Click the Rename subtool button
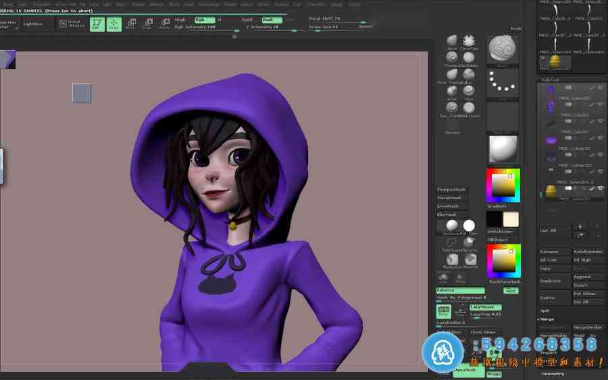Viewport: 608px width, 380px height. [x=555, y=252]
